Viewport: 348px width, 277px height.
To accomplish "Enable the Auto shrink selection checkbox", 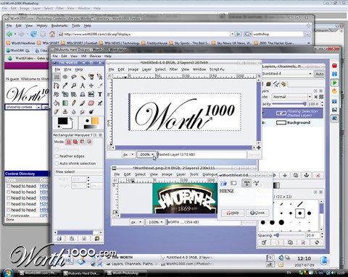I will click(57, 163).
